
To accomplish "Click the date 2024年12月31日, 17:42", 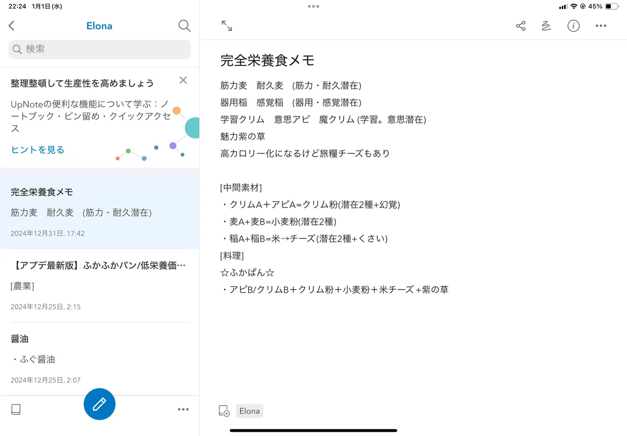I will pyautogui.click(x=48, y=233).
